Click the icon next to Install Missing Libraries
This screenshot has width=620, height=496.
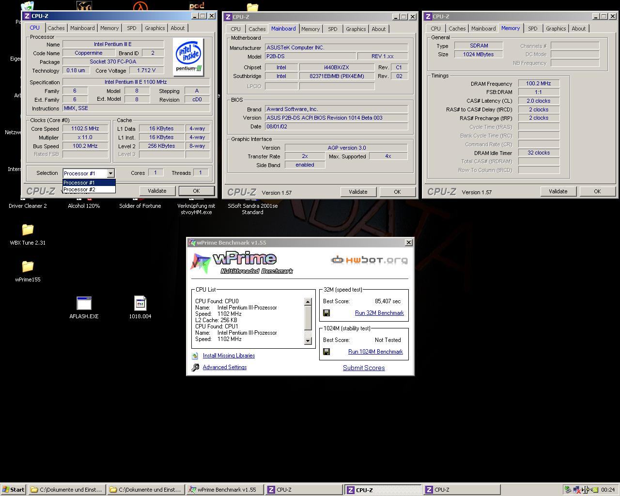pos(195,356)
